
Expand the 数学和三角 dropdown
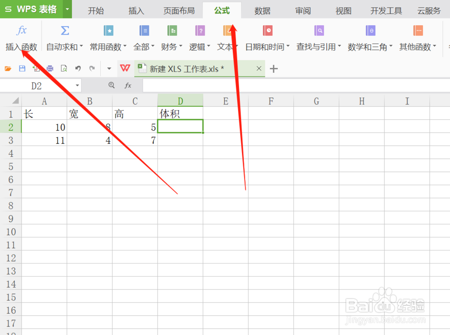coord(391,46)
